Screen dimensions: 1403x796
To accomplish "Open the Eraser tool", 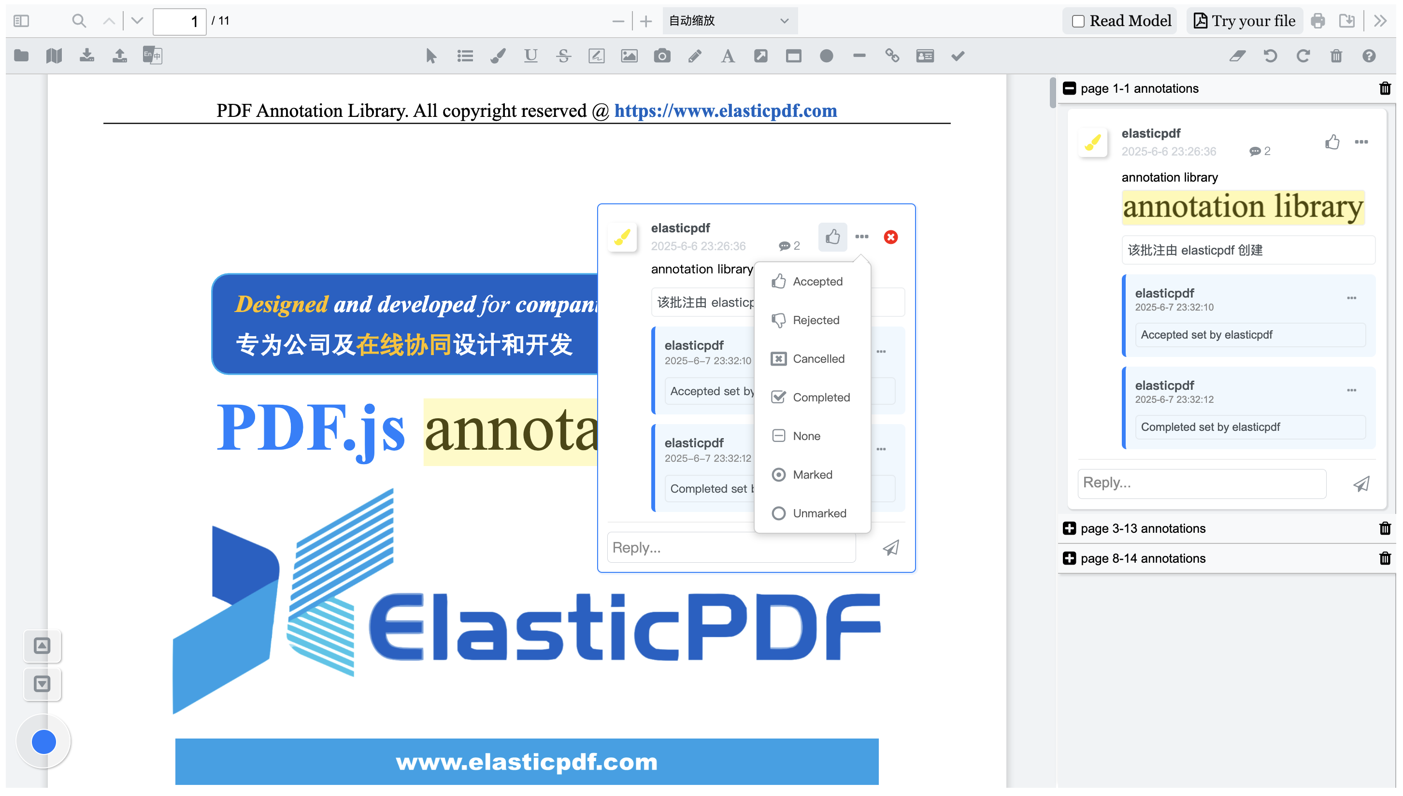I will pos(1237,55).
